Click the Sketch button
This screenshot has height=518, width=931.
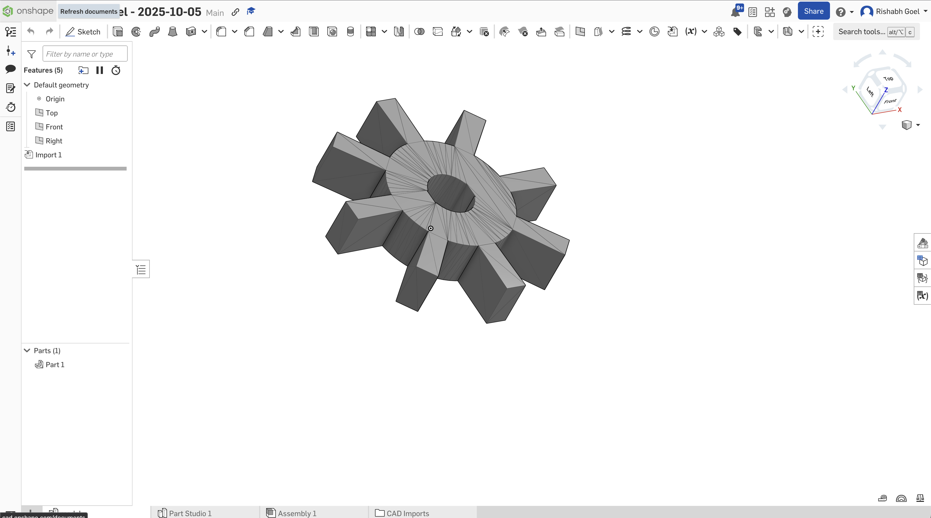point(83,32)
